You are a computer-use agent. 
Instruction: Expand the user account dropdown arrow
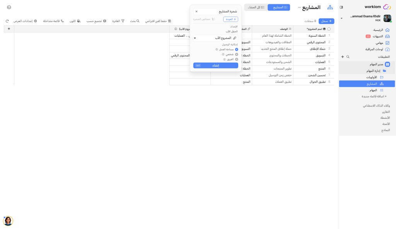342,19
